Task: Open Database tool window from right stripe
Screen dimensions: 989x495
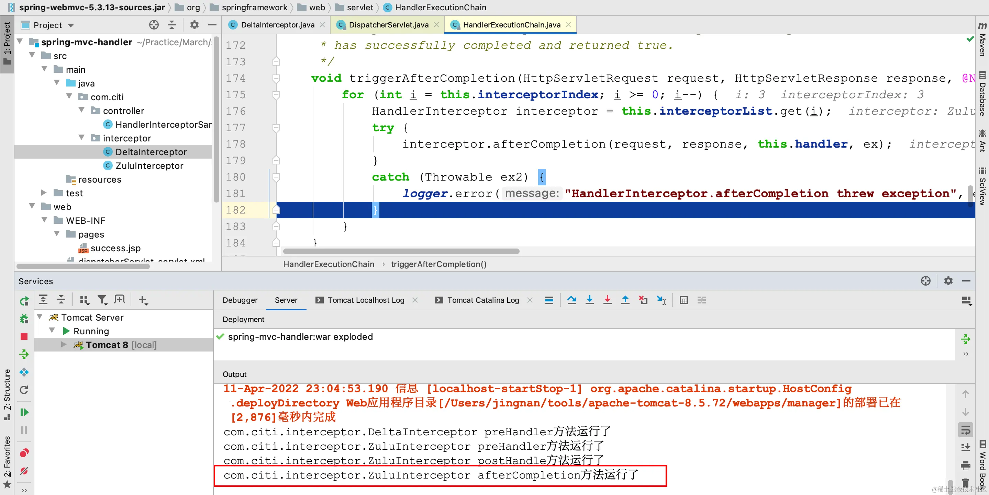Action: 982,94
